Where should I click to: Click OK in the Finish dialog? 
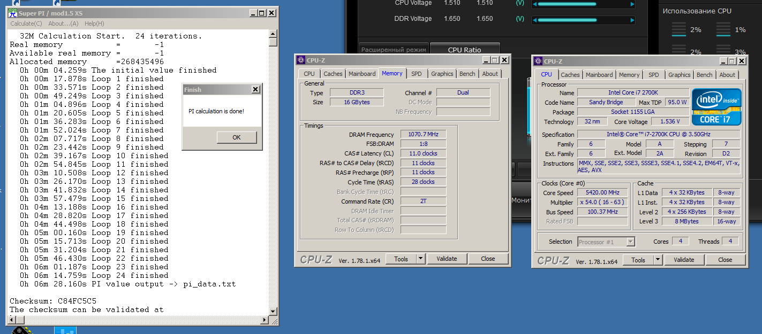click(x=237, y=137)
